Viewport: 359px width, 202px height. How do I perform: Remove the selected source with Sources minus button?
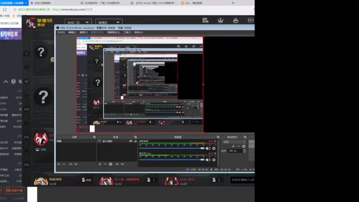(105, 164)
